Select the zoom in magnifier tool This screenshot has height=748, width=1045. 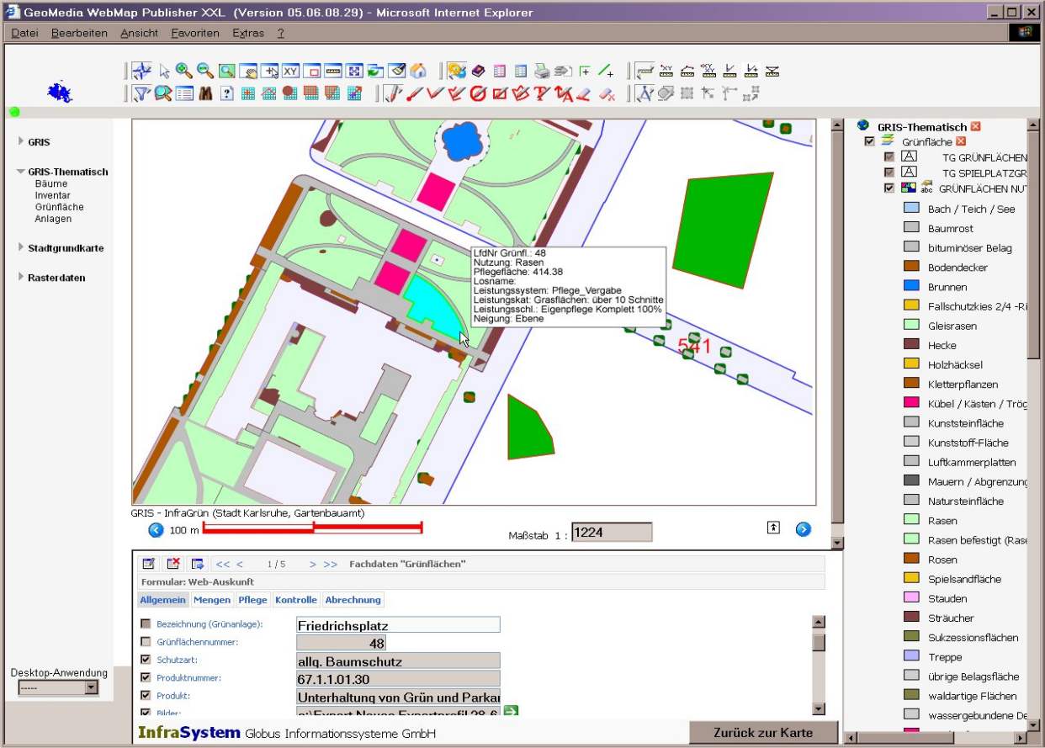coord(183,71)
